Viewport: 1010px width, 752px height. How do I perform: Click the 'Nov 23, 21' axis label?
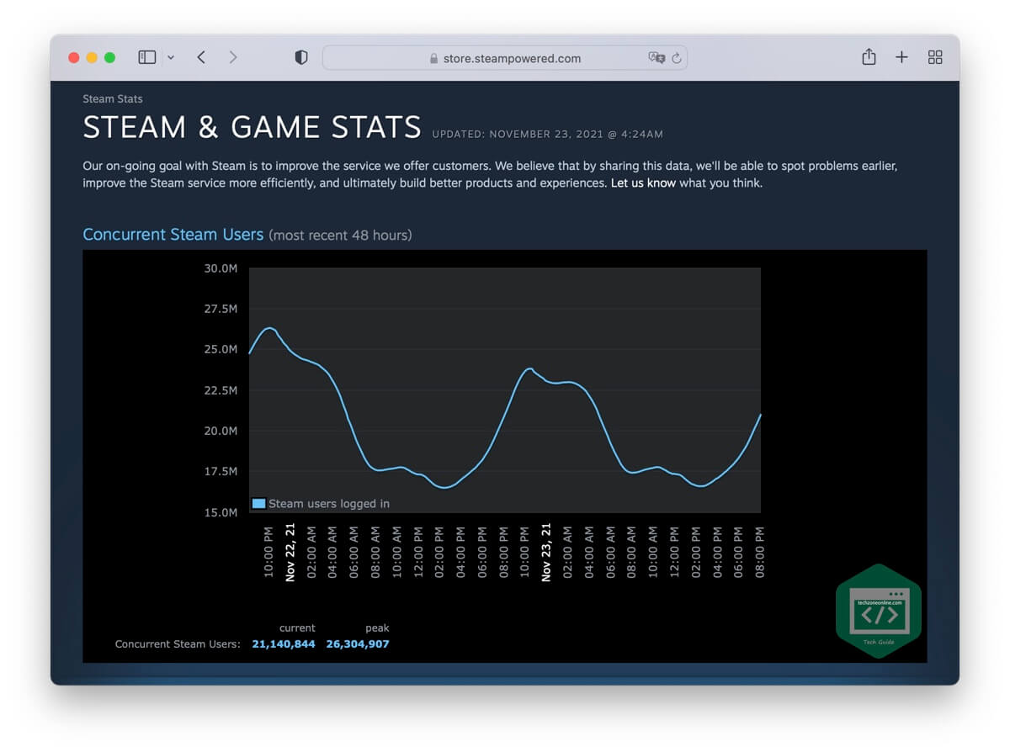(546, 553)
